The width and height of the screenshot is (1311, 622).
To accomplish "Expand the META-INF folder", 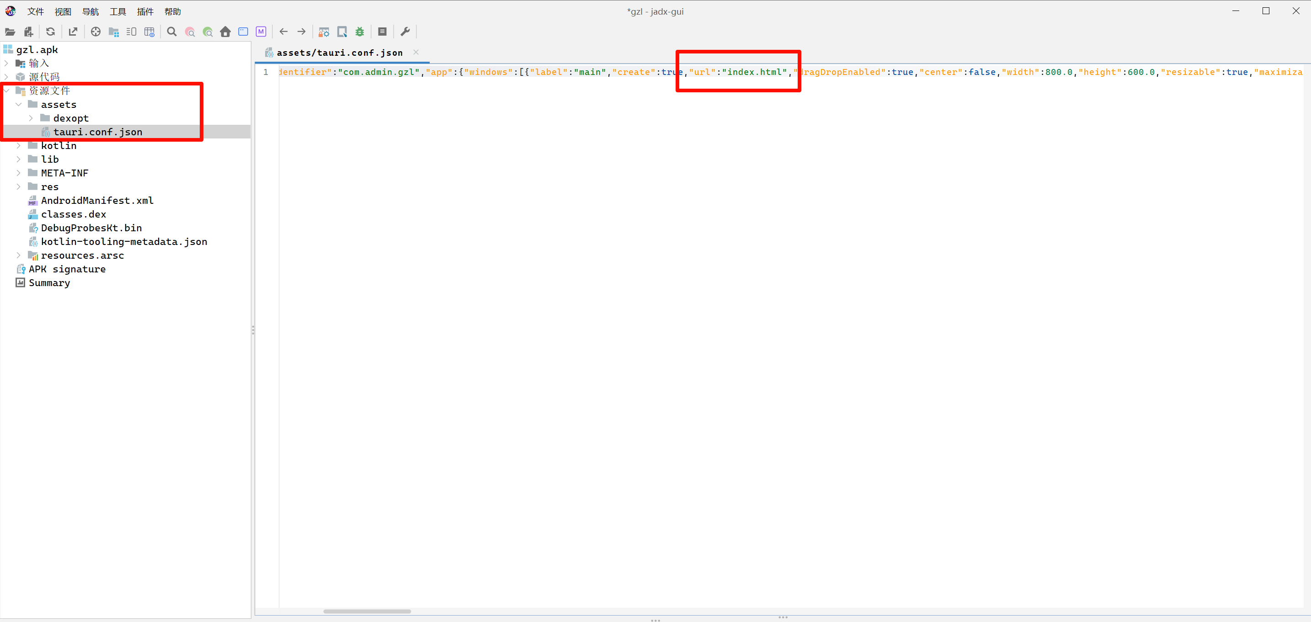I will point(18,173).
